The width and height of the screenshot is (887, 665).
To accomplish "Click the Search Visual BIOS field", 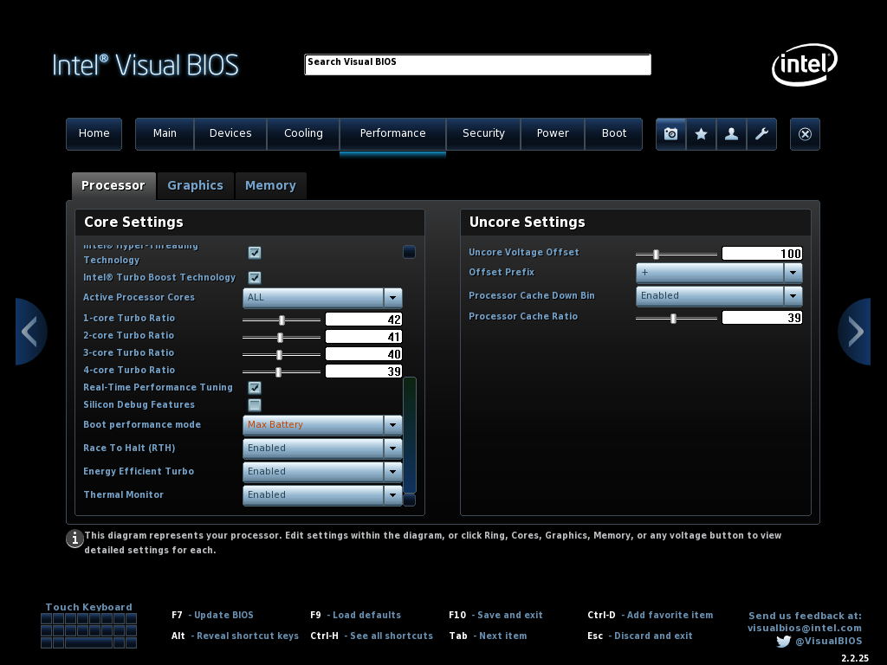I will coord(477,65).
